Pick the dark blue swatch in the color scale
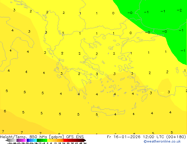The height and width of the screenshot is (144, 187). [x=28, y=140]
